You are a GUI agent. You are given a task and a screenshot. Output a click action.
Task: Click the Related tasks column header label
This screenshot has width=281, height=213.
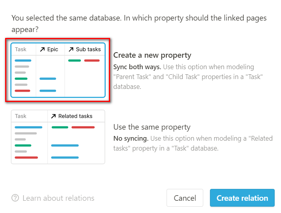click(75, 116)
